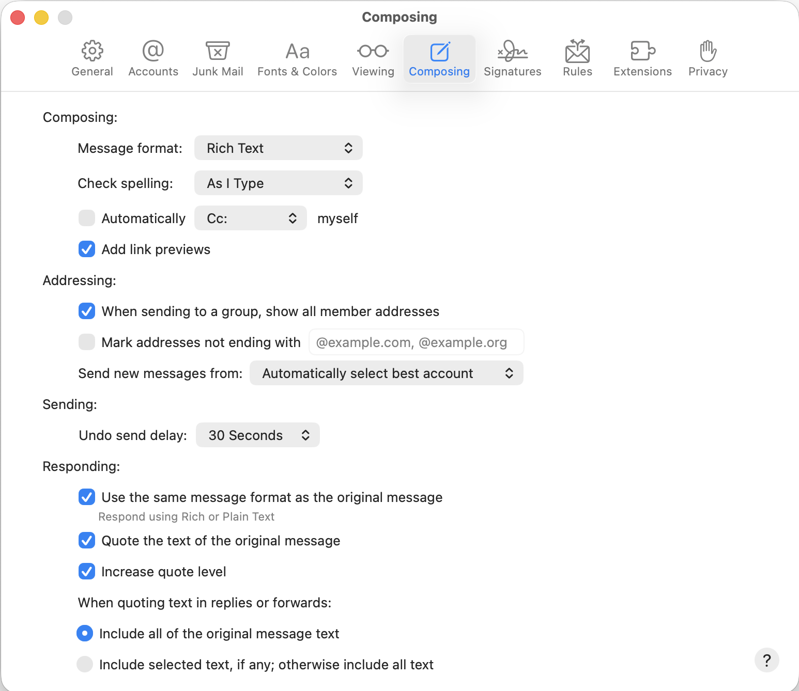Image resolution: width=799 pixels, height=691 pixels.
Task: Uncheck Quote the text of original message
Action: point(87,540)
